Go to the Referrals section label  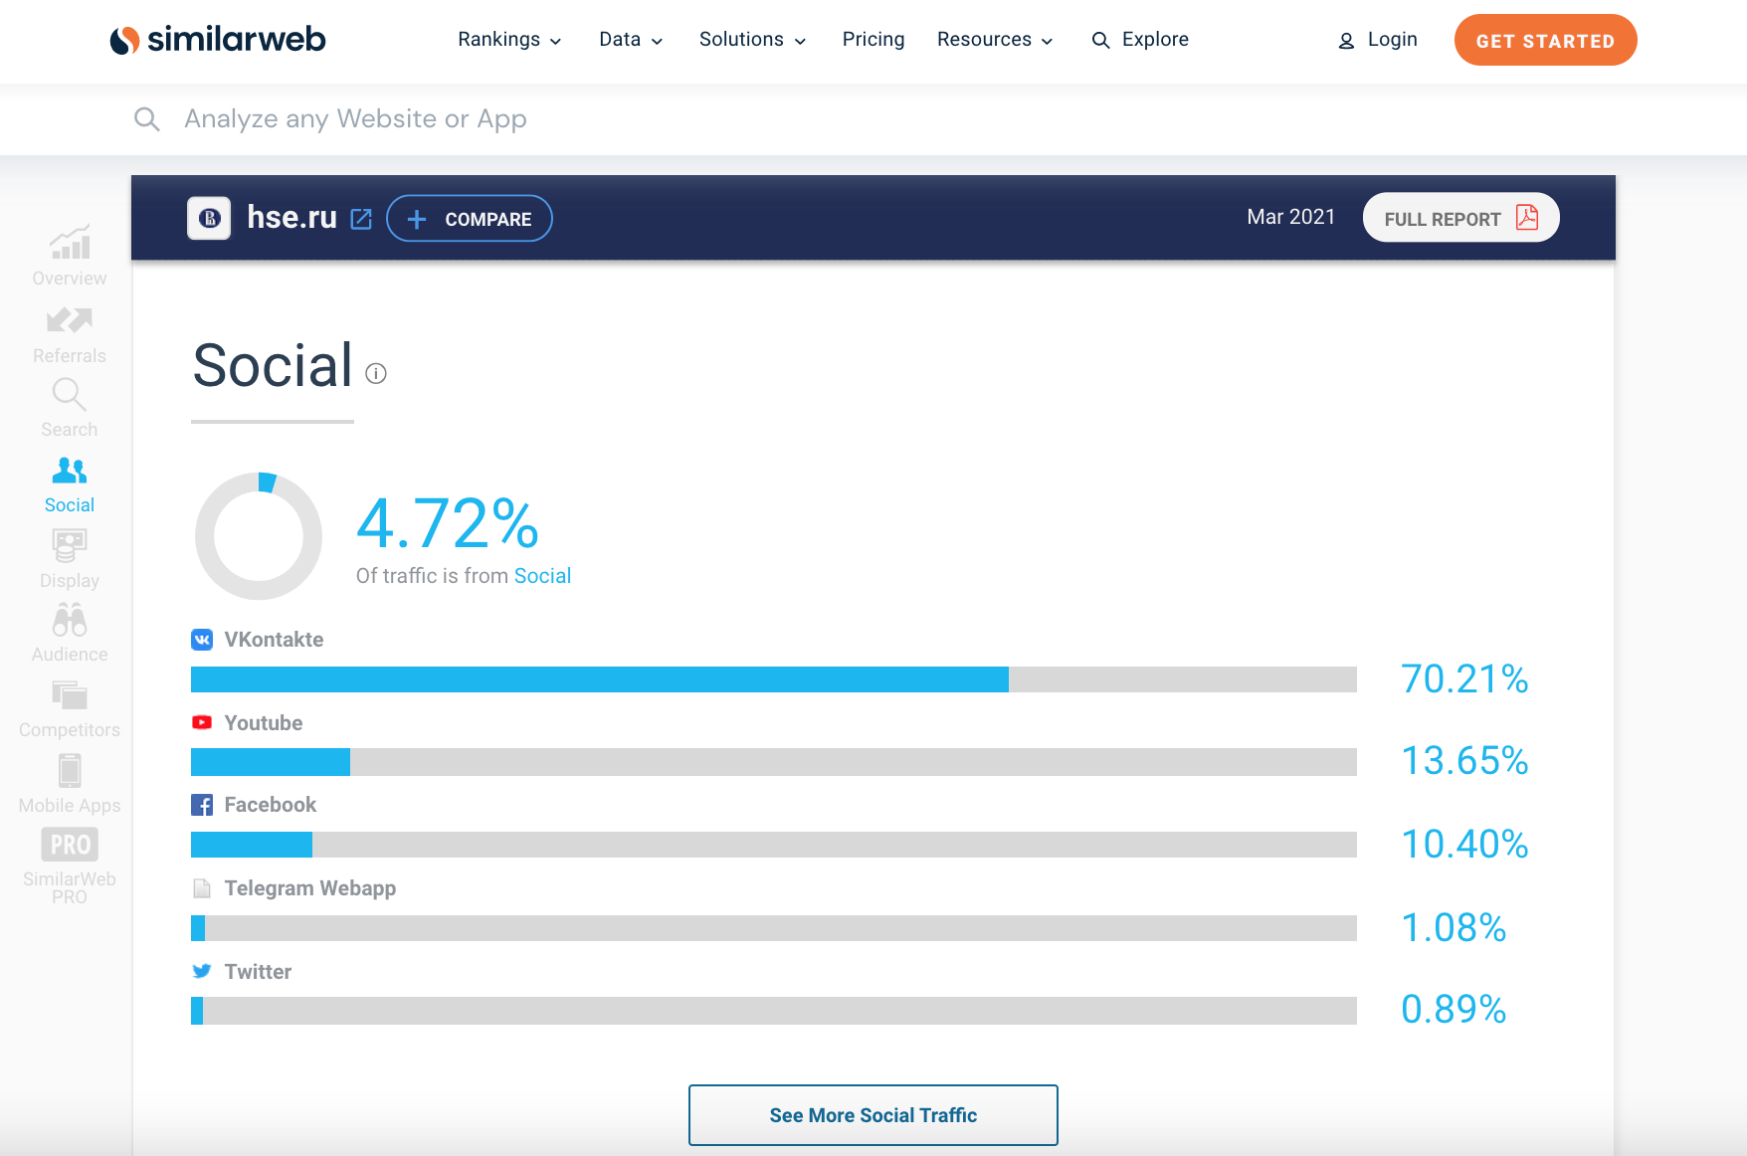[70, 356]
